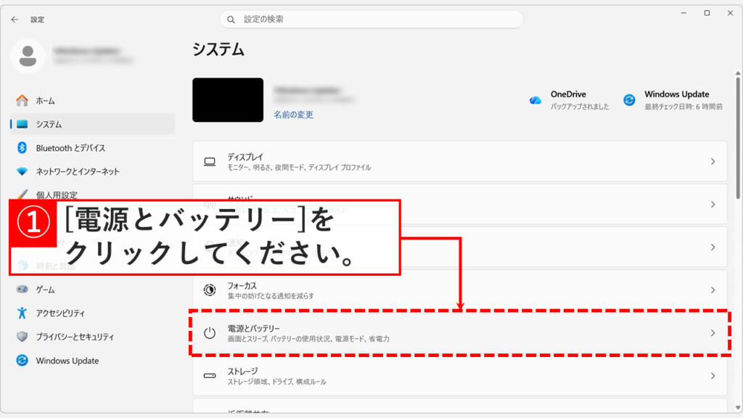Click the プライバシーとセキュリティ shield icon
This screenshot has width=743, height=418.
click(21, 337)
